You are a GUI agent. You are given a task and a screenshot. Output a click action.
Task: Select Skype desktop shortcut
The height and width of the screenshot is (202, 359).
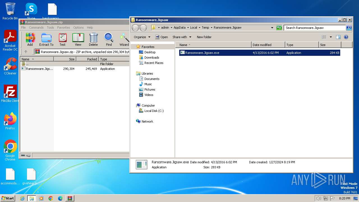tap(31, 11)
